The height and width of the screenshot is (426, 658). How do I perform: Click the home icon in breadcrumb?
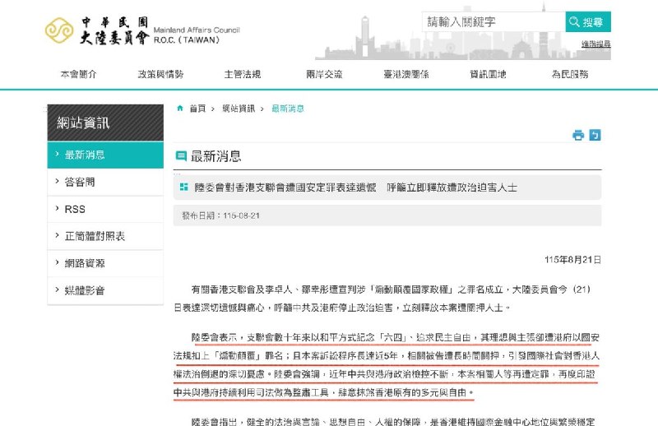pos(180,109)
